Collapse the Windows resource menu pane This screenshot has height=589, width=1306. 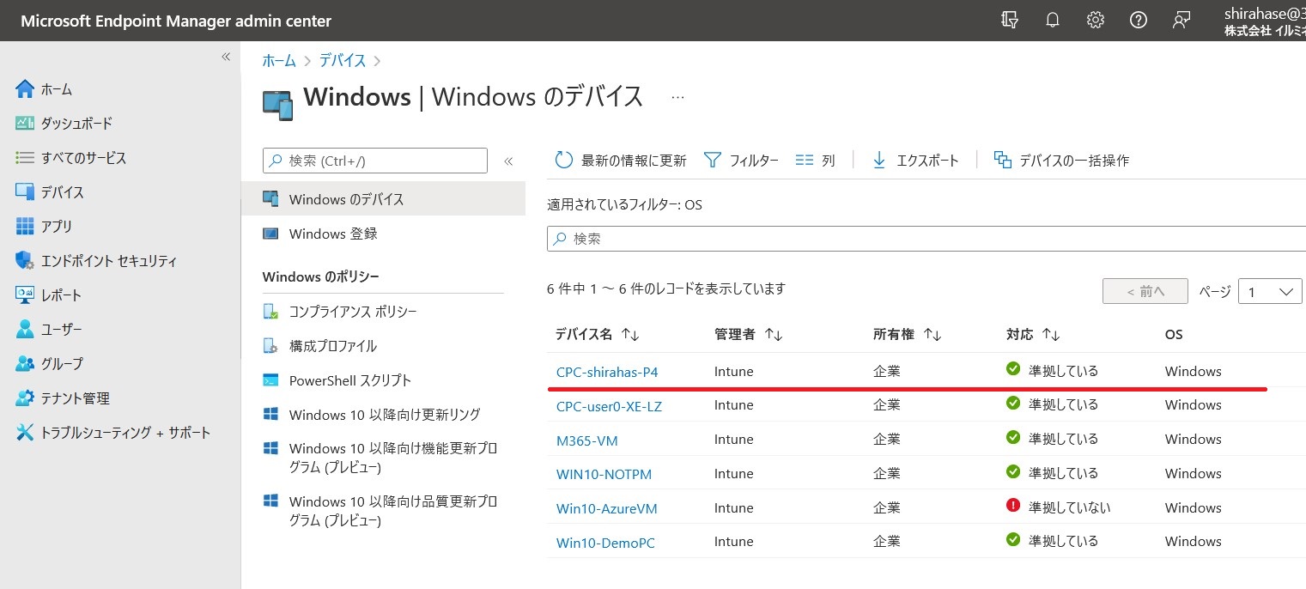508,161
